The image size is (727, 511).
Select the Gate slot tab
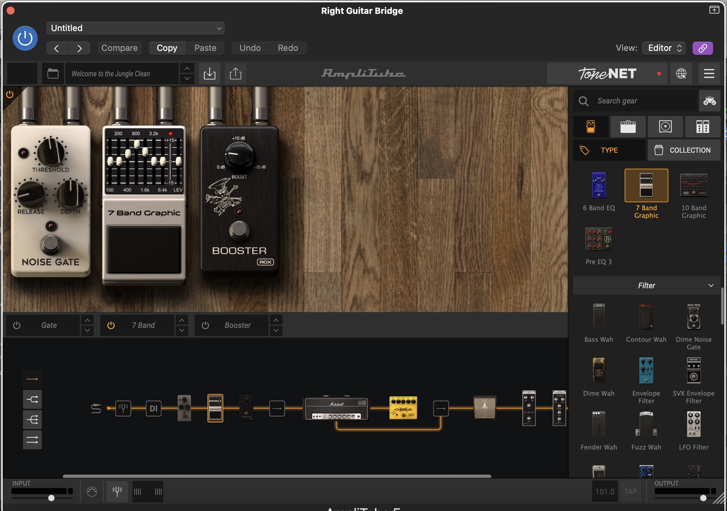(44, 325)
